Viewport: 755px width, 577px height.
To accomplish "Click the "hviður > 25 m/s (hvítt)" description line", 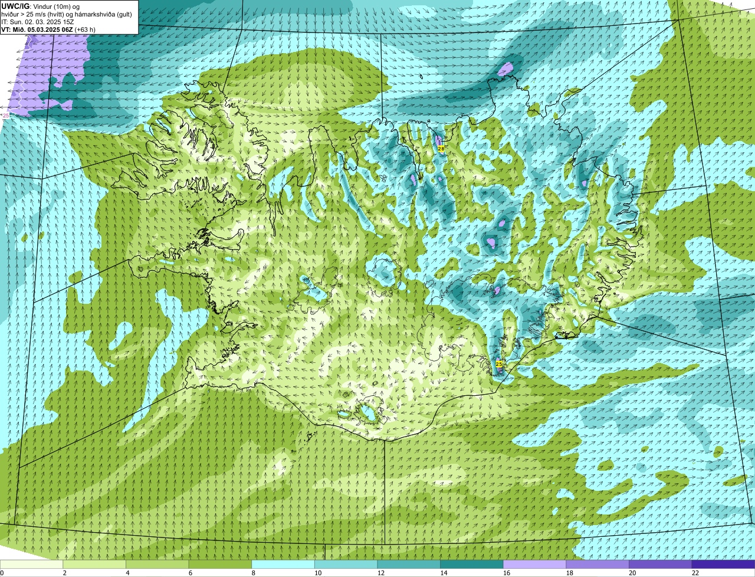I will [x=33, y=14].
